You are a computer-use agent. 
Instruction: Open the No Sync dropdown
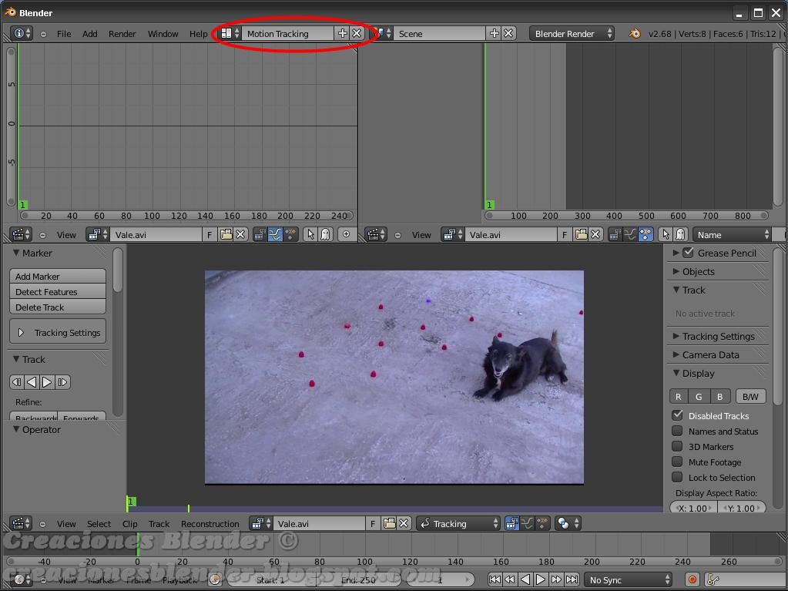(x=628, y=579)
